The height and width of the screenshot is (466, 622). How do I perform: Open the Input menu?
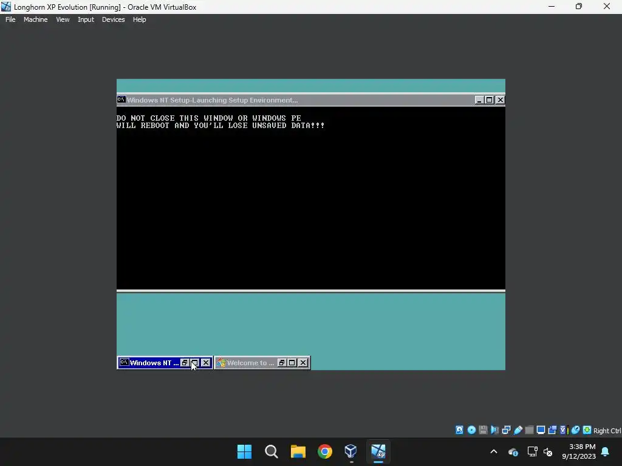pos(86,19)
